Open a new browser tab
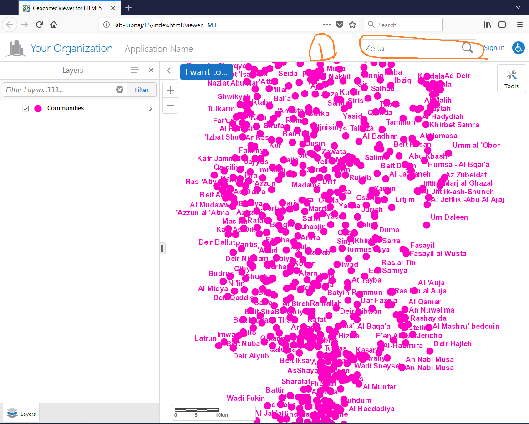Screen dimensions: 529x424 tap(128, 8)
